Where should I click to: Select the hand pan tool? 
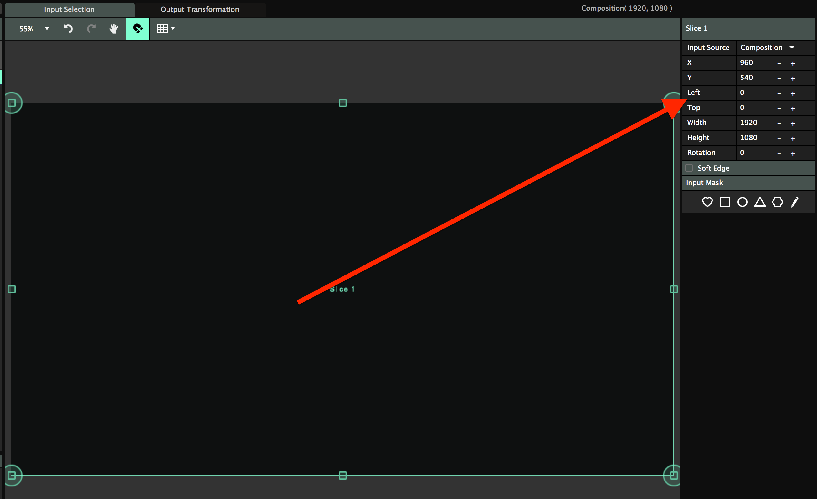[x=114, y=29]
